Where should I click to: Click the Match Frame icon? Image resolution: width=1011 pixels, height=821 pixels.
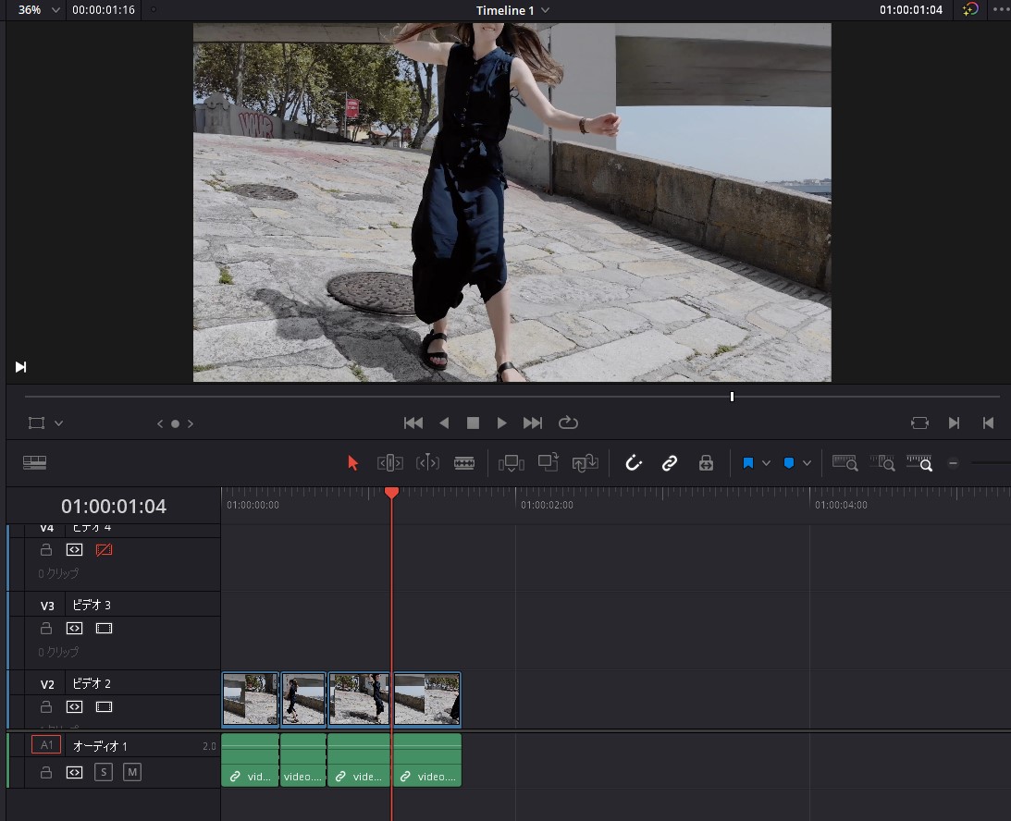pos(919,423)
